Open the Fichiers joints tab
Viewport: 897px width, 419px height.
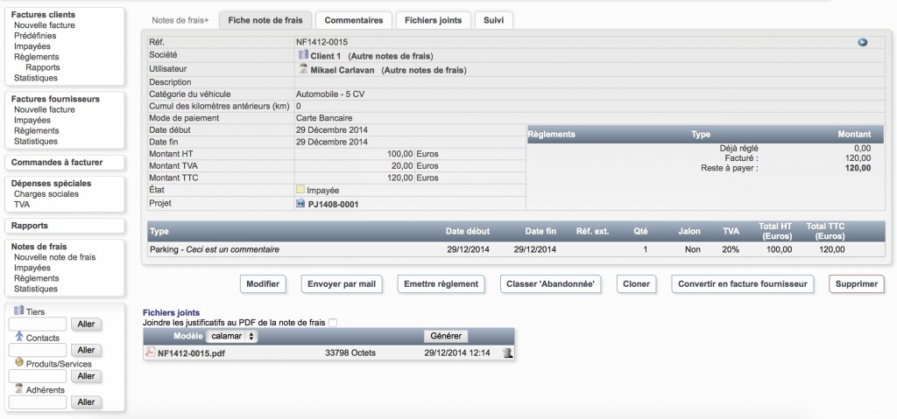pyautogui.click(x=433, y=21)
